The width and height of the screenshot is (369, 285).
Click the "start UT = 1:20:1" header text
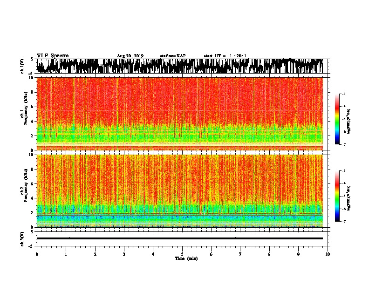pos(225,56)
